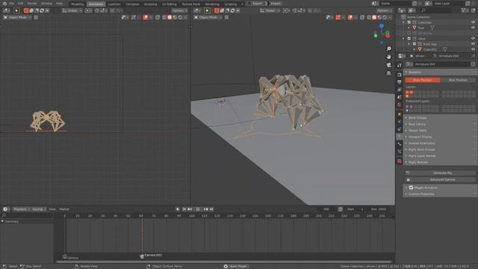Open the Window menu
This screenshot has width=478, height=269.
point(46,4)
